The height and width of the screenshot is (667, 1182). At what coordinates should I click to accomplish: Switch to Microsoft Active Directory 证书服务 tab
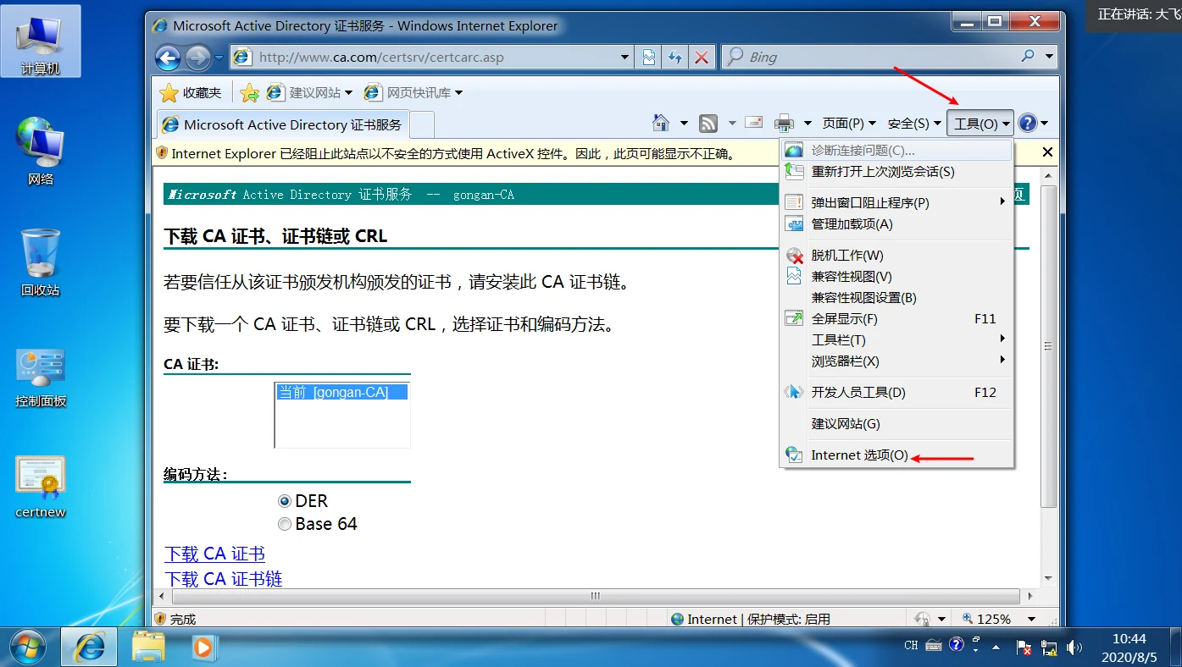[x=283, y=124]
